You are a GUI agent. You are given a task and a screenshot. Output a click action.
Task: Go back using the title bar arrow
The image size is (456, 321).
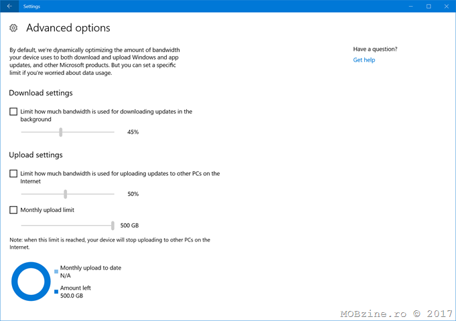coord(9,6)
